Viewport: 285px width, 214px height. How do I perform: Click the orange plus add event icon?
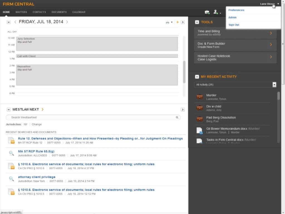pos(178,22)
